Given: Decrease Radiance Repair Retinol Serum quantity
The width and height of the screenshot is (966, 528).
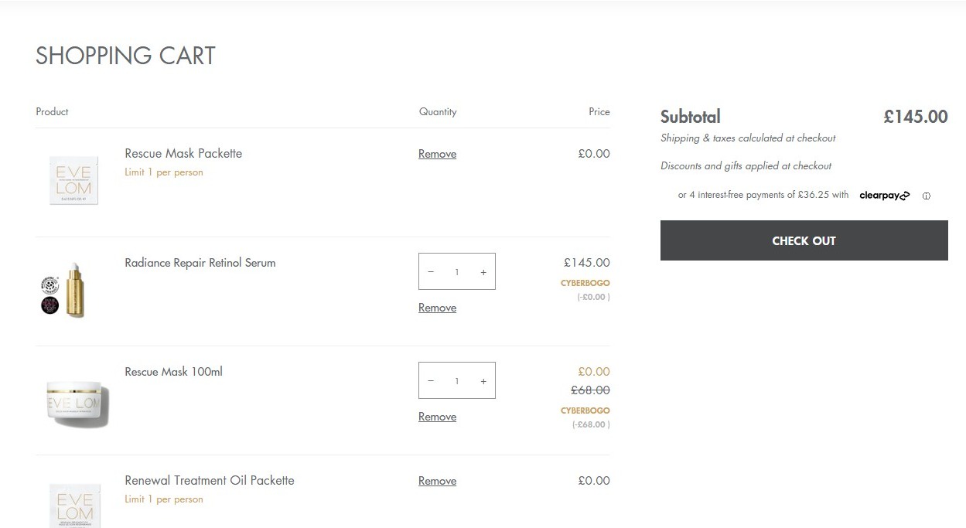Looking at the screenshot, I should [x=431, y=272].
